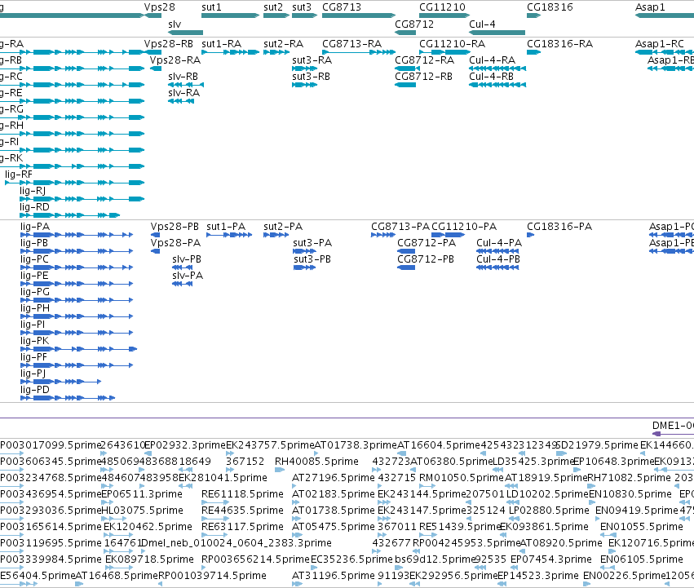Select the slv gene feature
Image resolution: width=694 pixels, height=588 pixels.
(x=185, y=33)
